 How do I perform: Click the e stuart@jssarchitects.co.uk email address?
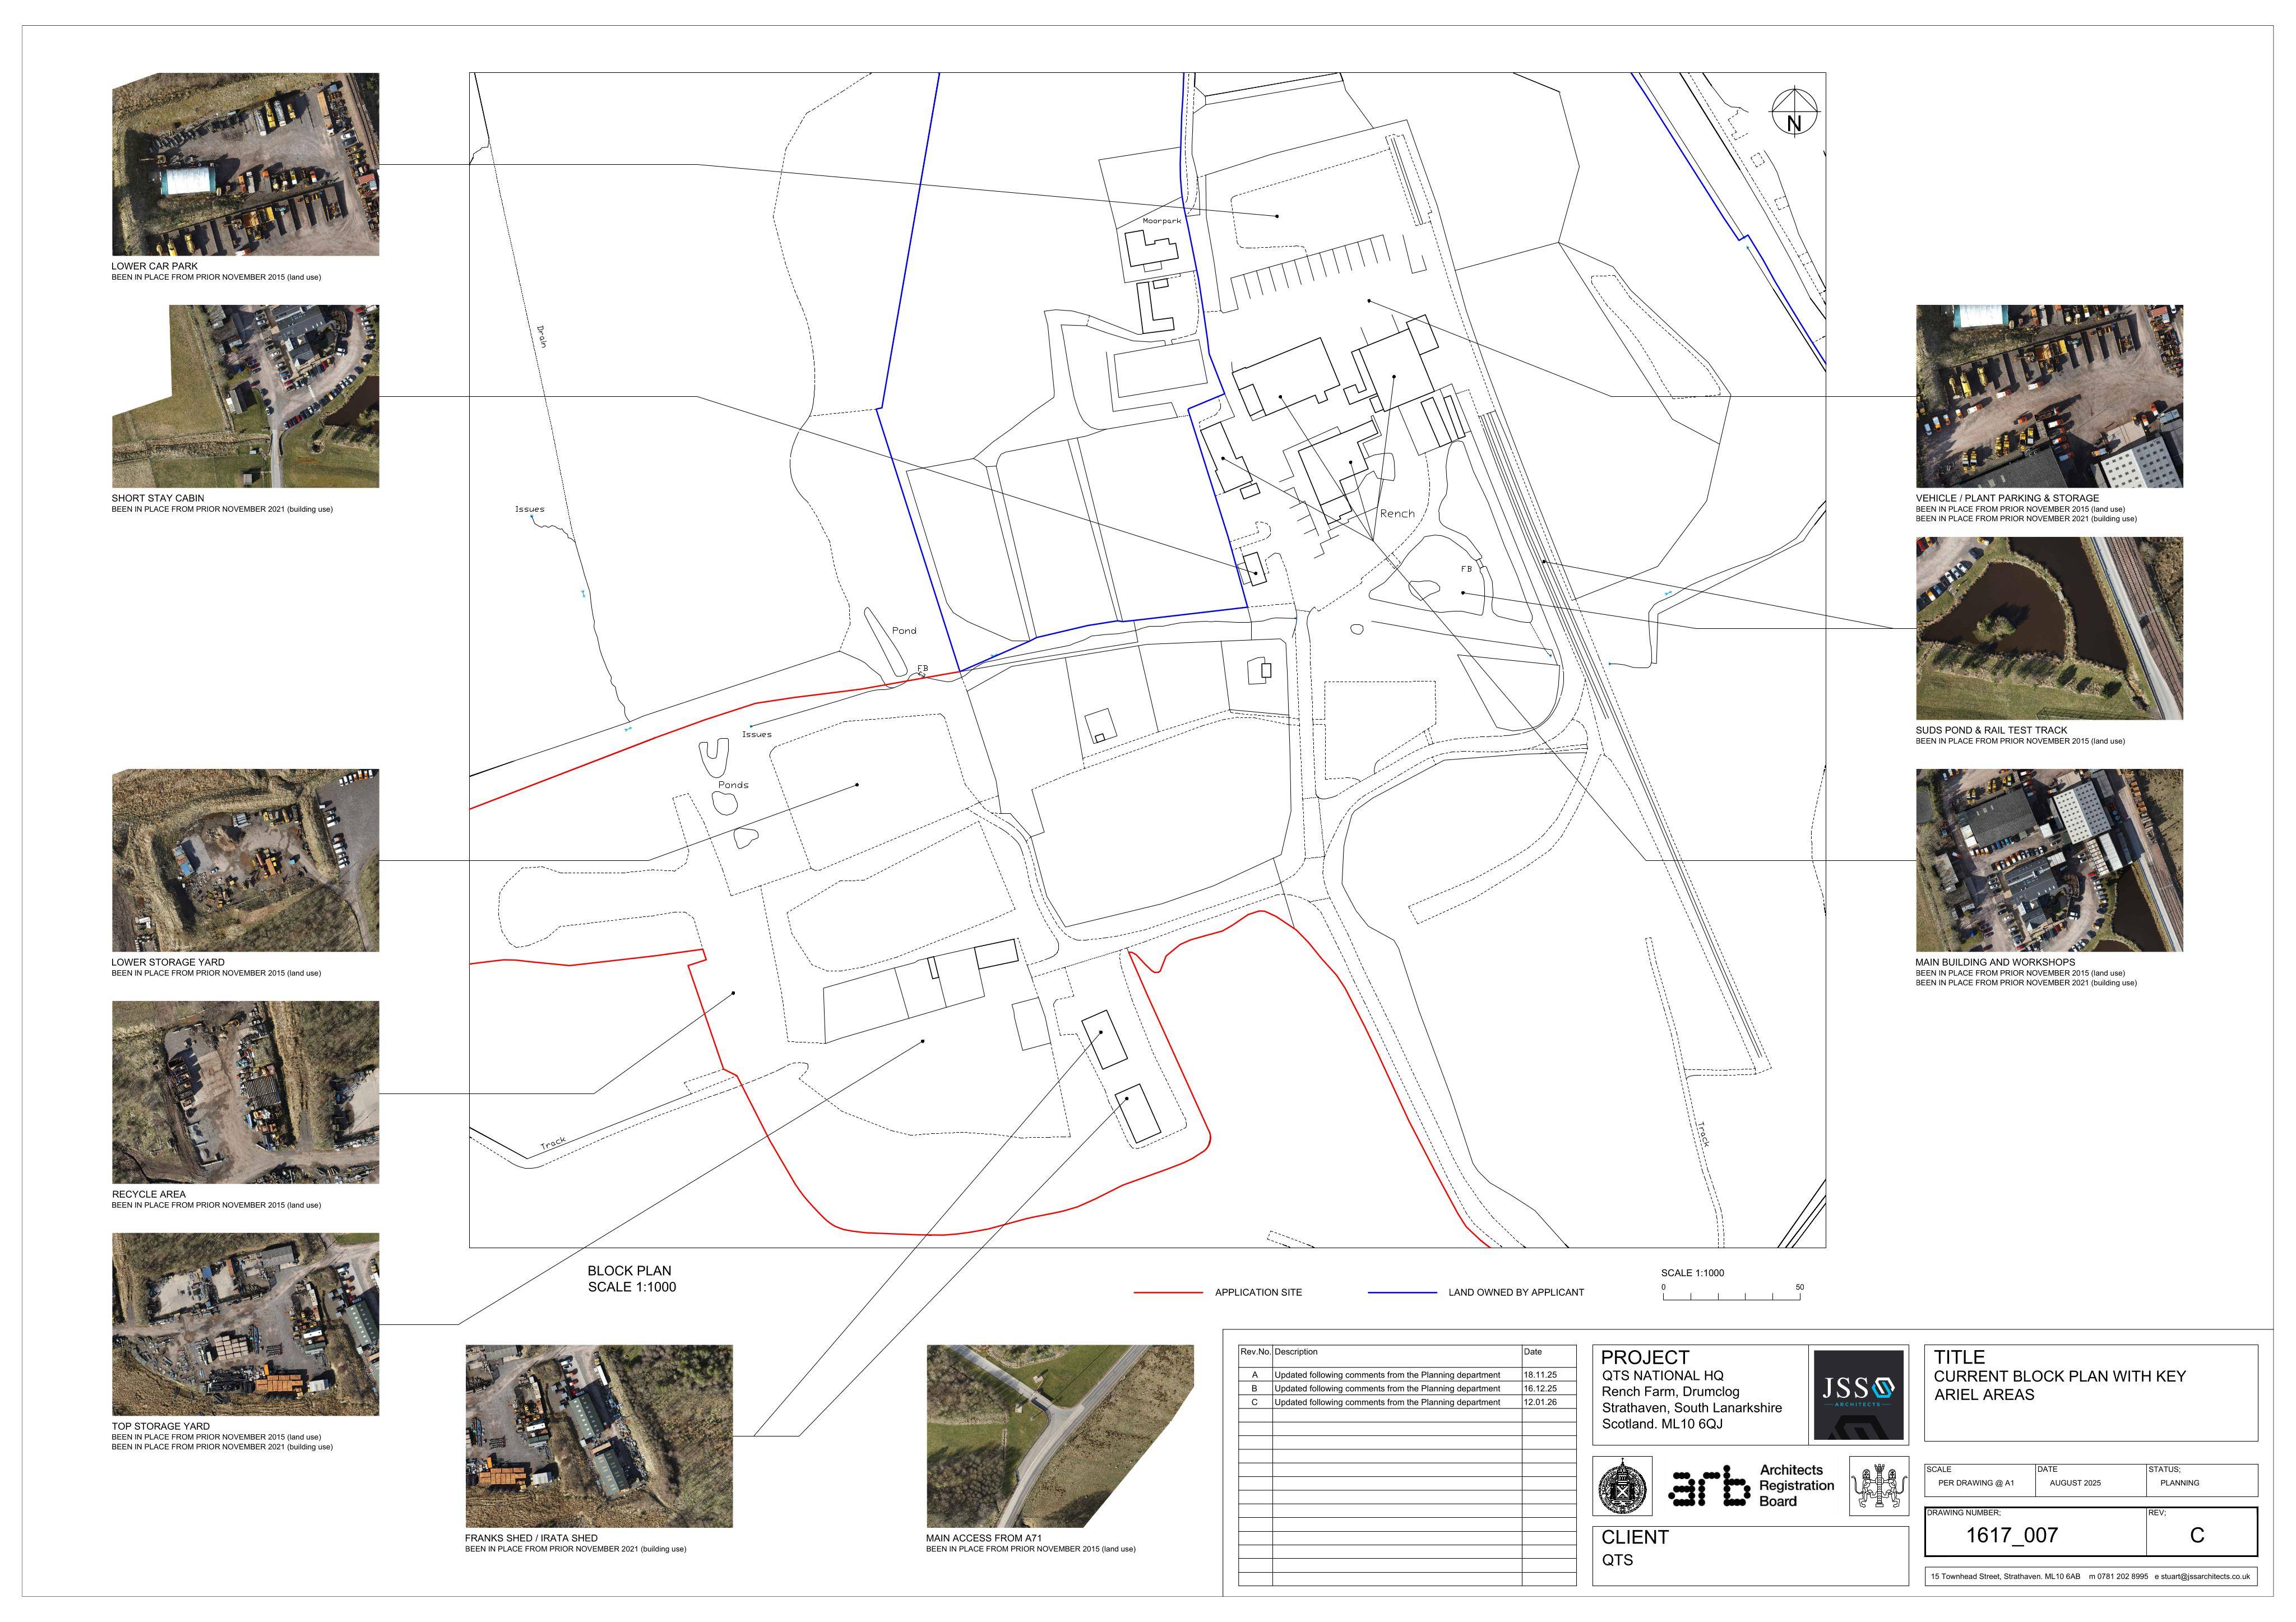(x=2202, y=1577)
